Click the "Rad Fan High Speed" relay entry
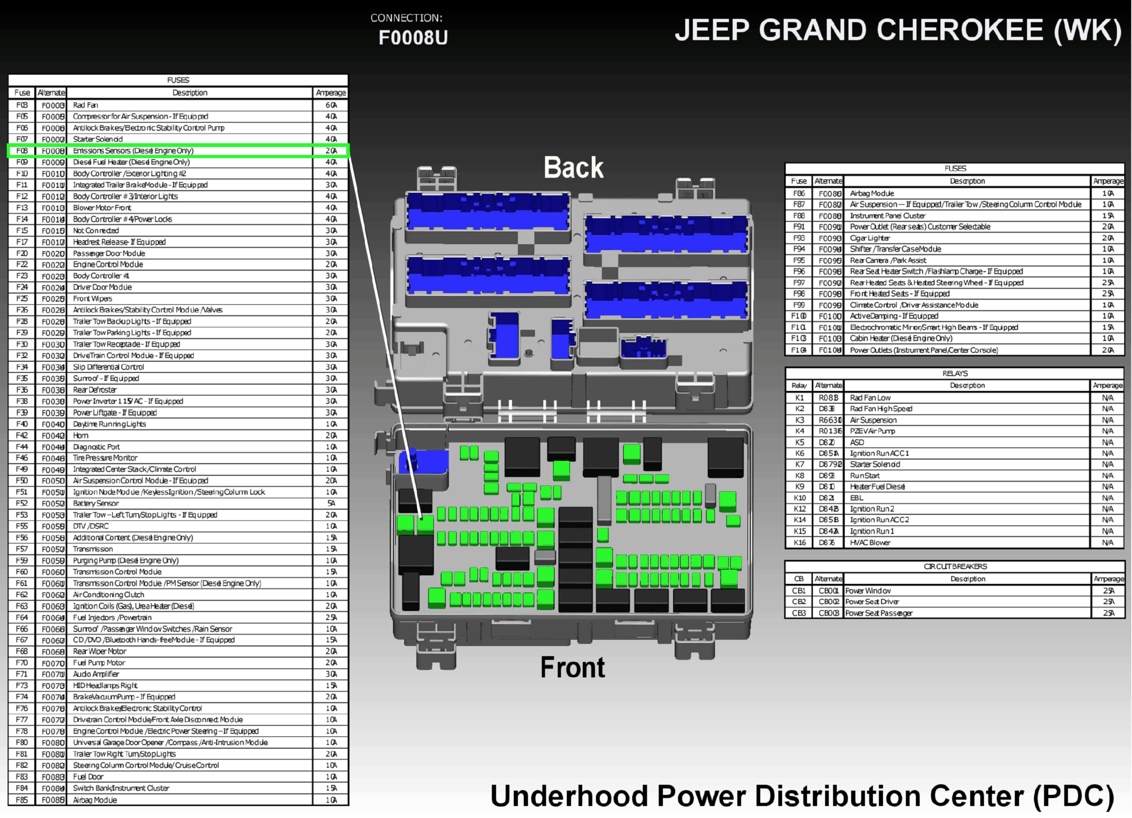Screen dimensions: 1132x818 (881, 409)
